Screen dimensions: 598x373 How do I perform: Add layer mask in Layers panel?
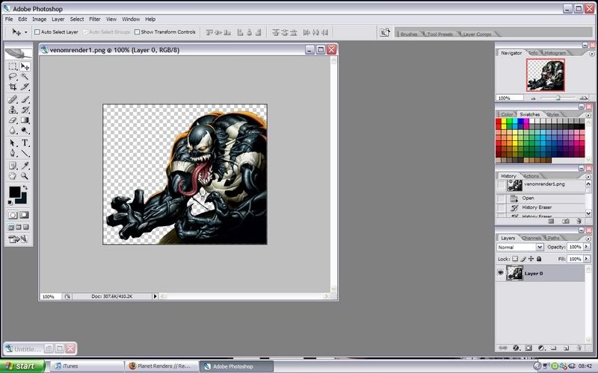tap(528, 348)
